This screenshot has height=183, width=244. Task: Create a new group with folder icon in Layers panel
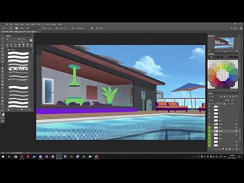click(x=230, y=149)
